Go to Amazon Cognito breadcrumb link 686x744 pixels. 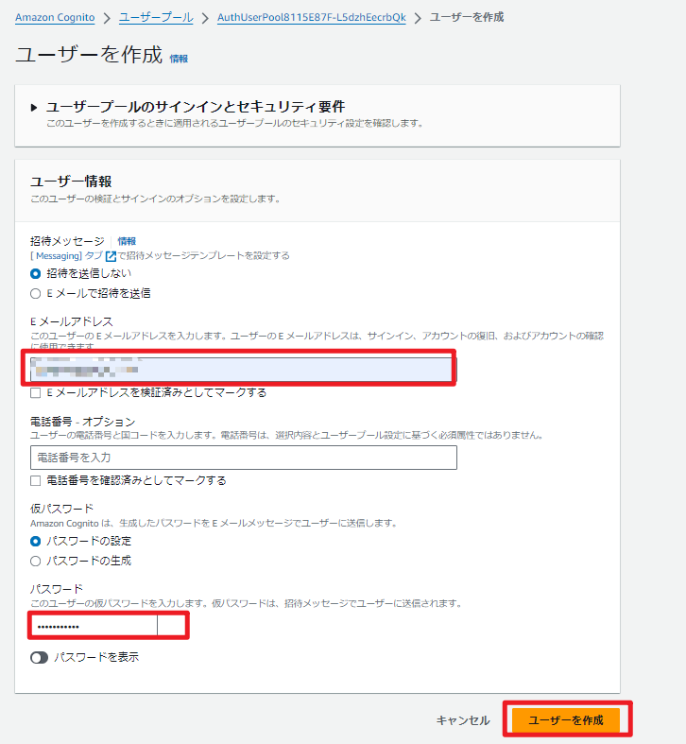pyautogui.click(x=54, y=18)
